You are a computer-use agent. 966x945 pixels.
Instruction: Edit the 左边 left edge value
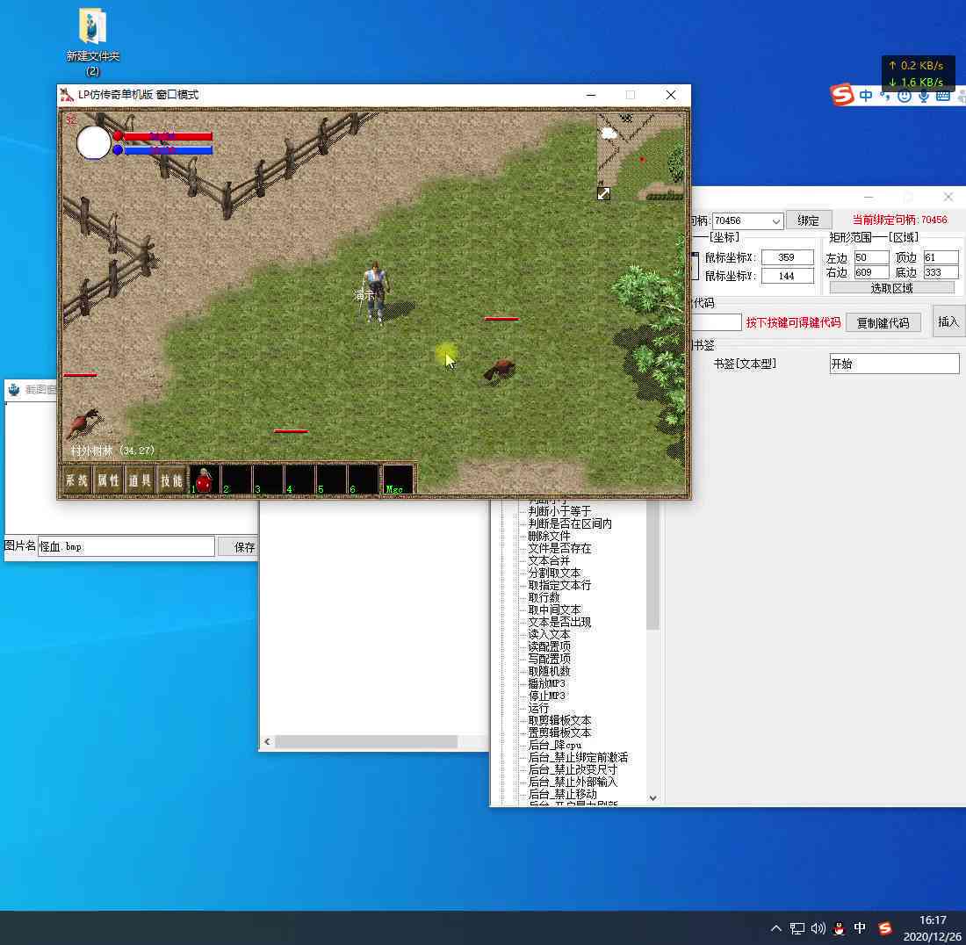[x=871, y=256]
